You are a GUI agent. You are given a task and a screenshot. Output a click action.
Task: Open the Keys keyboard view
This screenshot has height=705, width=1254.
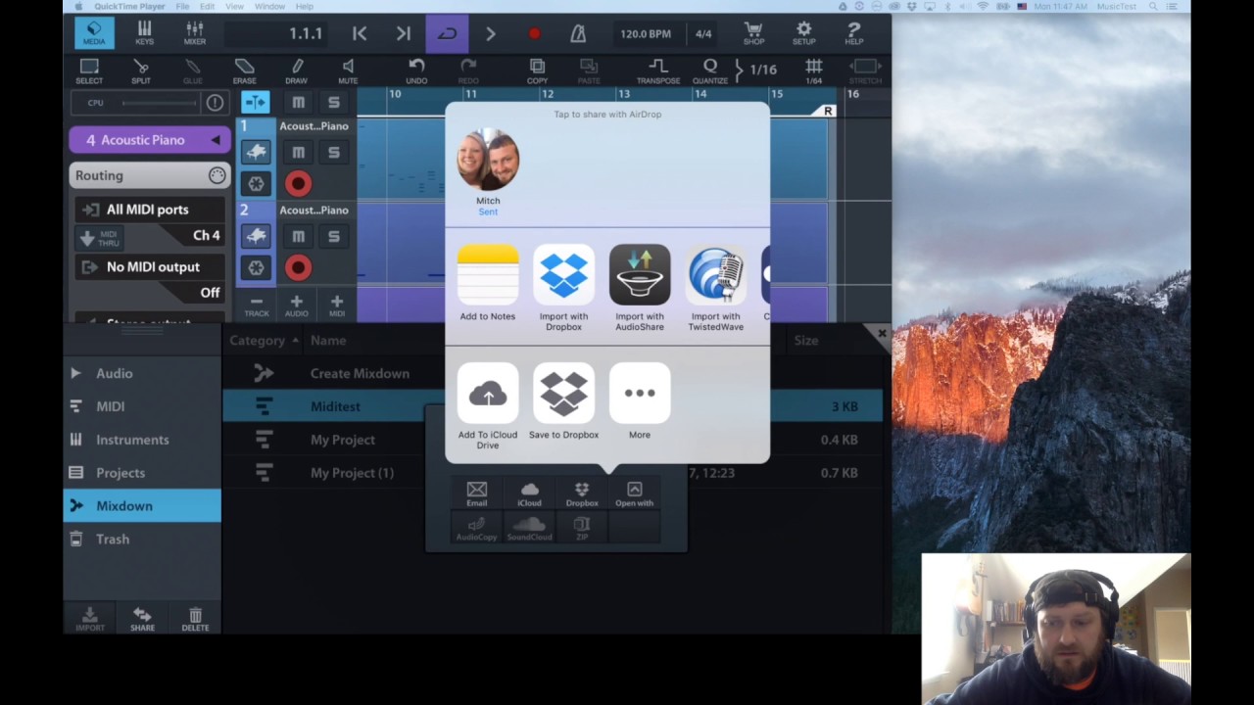[x=144, y=33]
